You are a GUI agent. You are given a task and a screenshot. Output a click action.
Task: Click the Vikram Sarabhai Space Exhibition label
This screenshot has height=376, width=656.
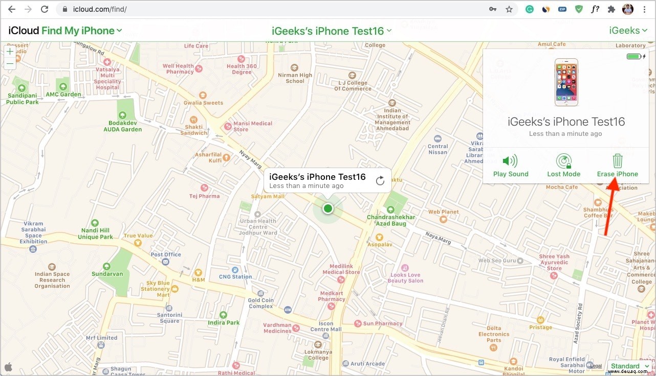coord(33,232)
